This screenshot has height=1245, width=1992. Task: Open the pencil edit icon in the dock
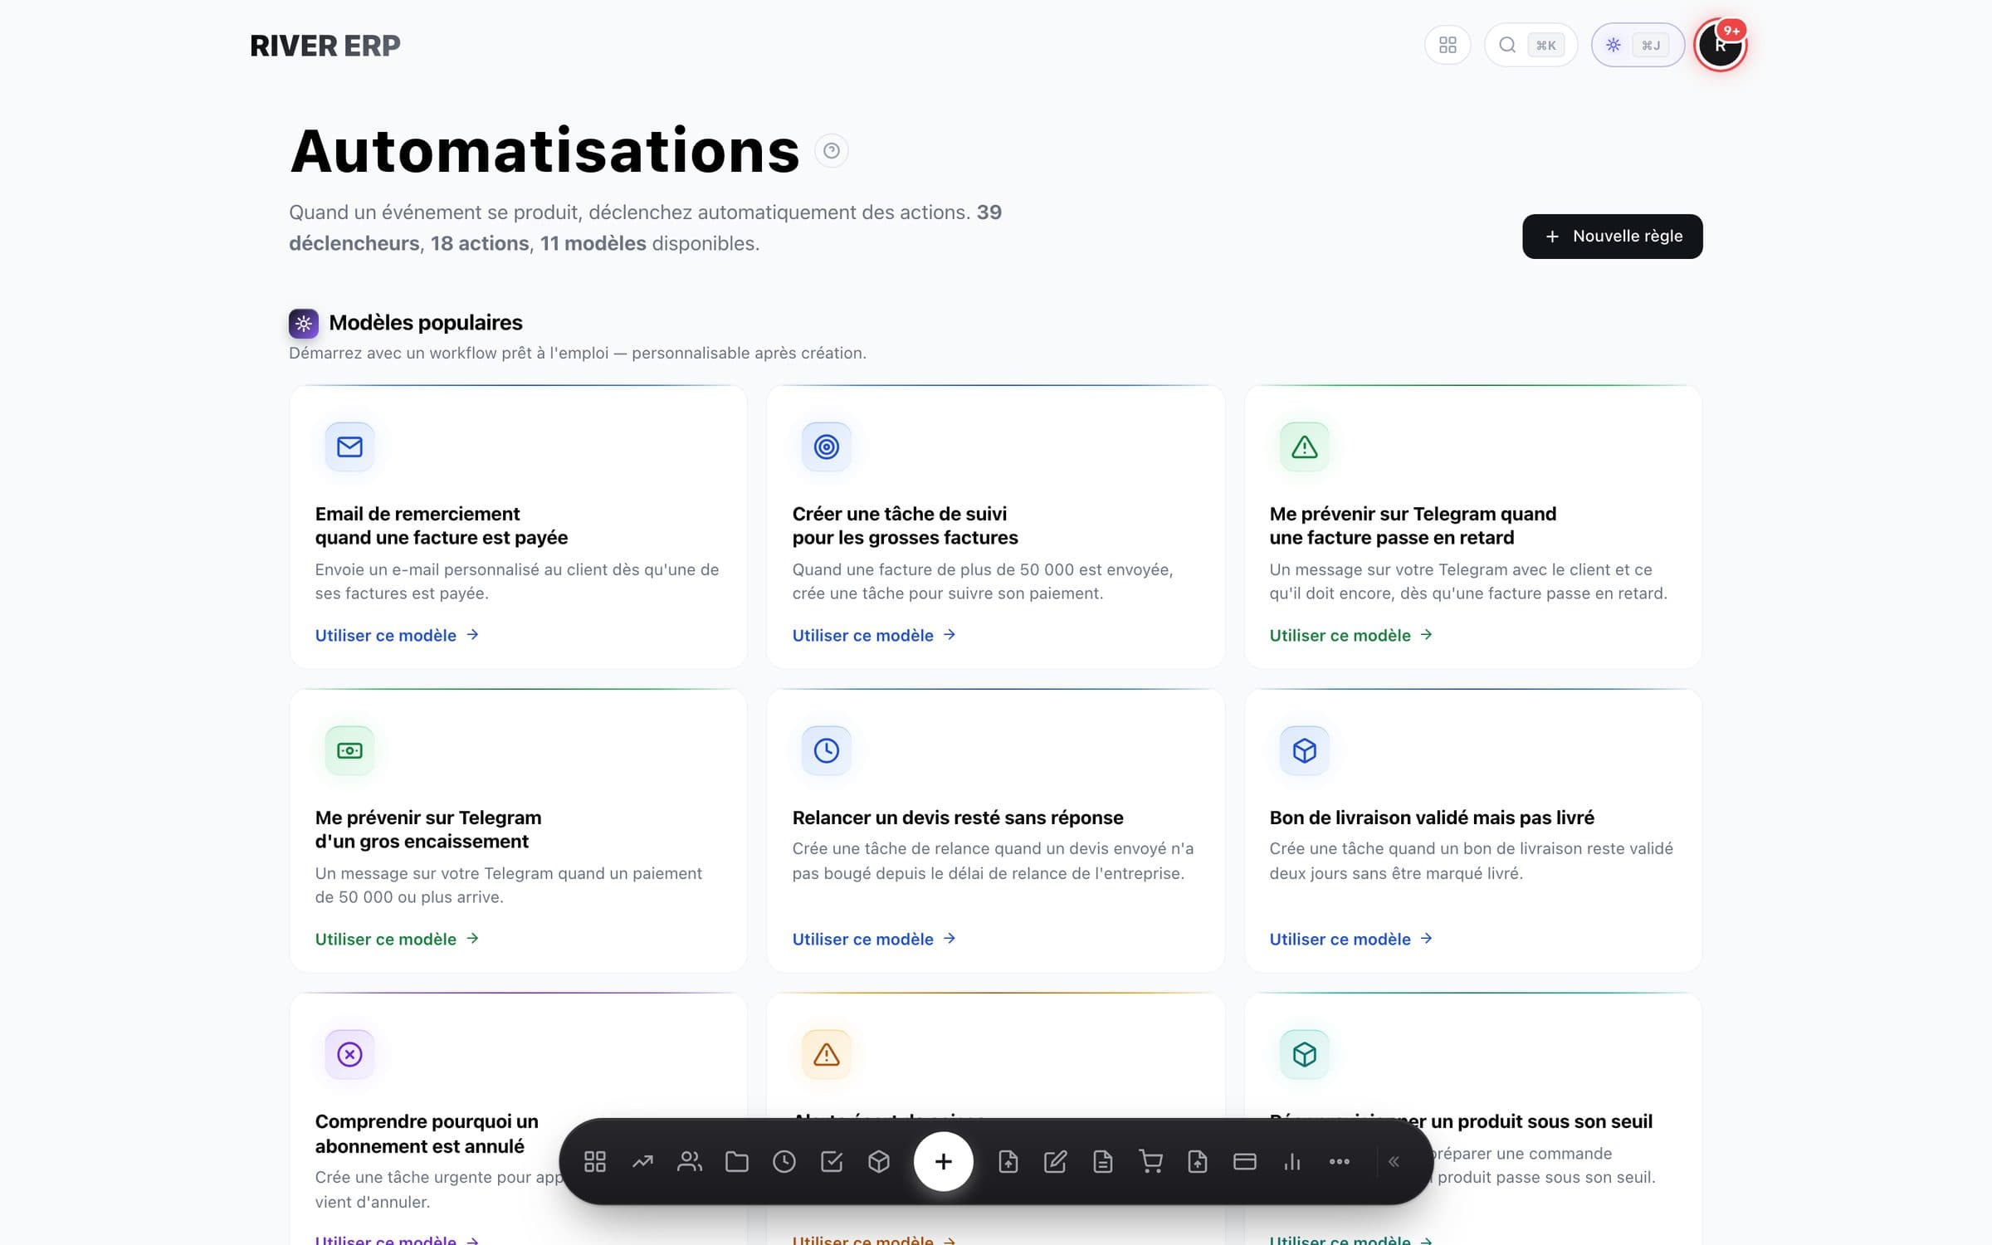tap(1055, 1161)
